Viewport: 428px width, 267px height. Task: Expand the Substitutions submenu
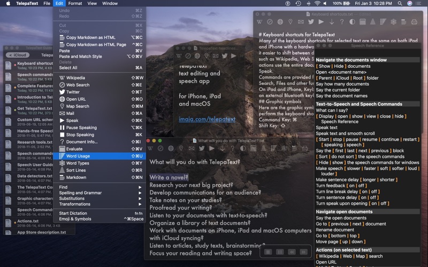click(100, 199)
